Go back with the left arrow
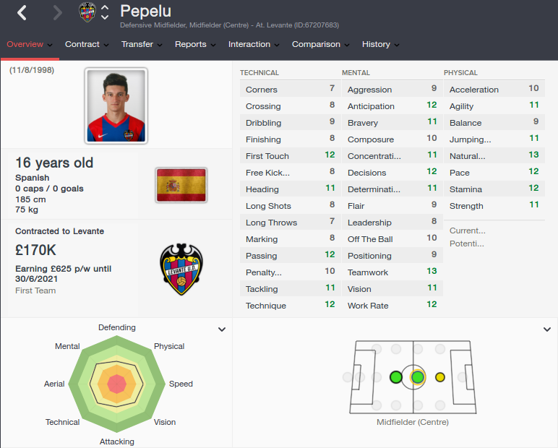The height and width of the screenshot is (448, 558). coord(22,13)
